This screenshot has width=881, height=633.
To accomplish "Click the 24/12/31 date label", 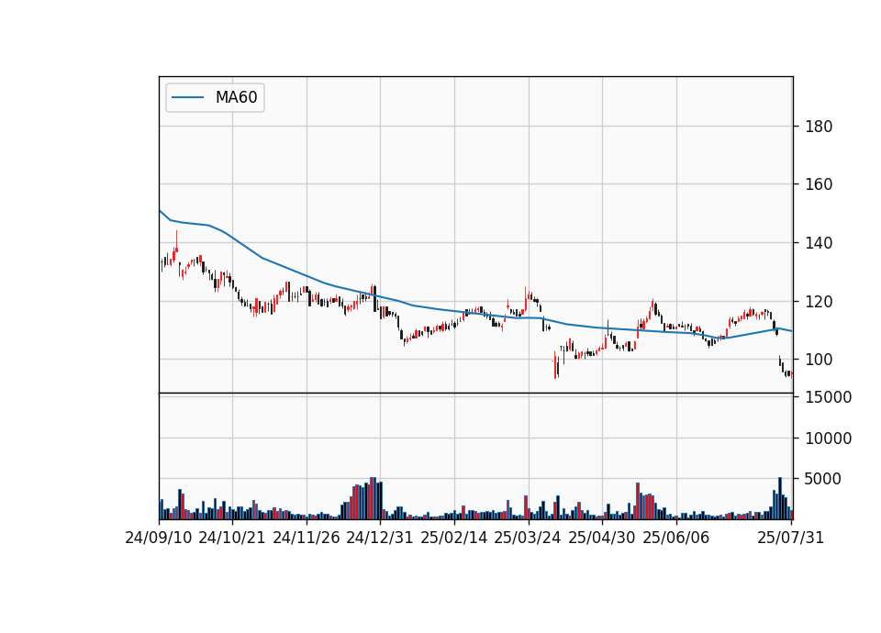I will click(x=380, y=539).
